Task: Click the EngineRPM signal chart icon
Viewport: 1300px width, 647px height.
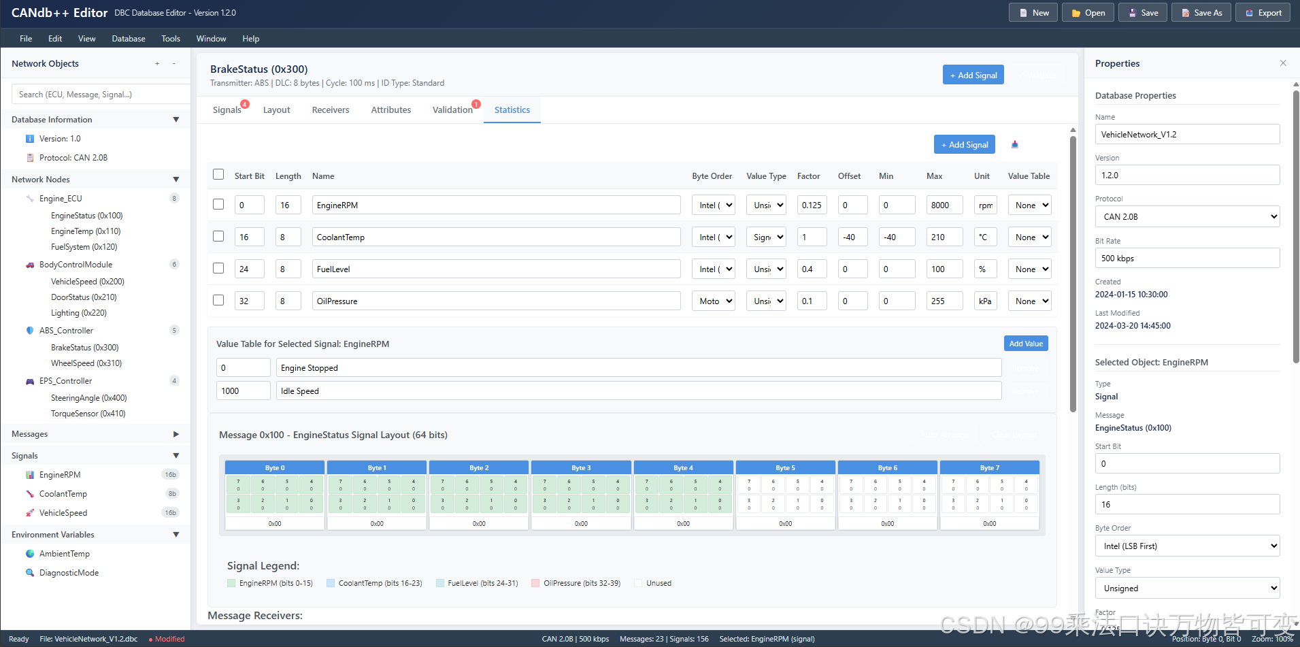Action: pyautogui.click(x=30, y=475)
